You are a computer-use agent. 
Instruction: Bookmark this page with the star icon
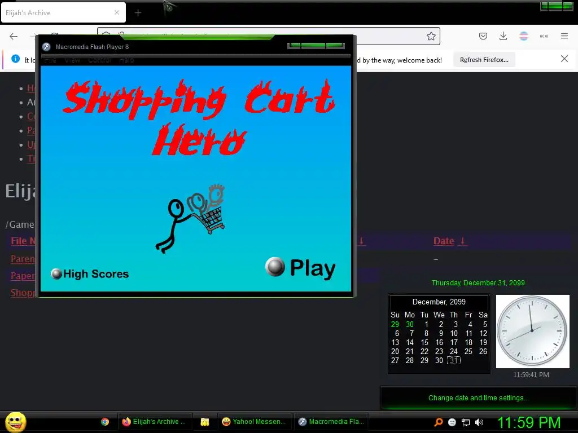pyautogui.click(x=431, y=36)
